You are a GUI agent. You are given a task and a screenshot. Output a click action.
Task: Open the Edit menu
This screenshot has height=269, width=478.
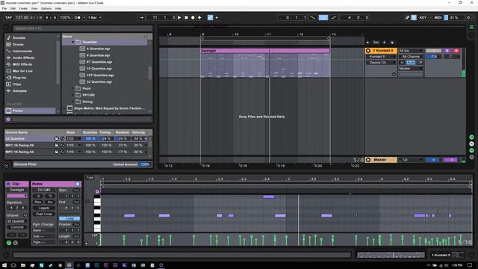click(x=13, y=8)
